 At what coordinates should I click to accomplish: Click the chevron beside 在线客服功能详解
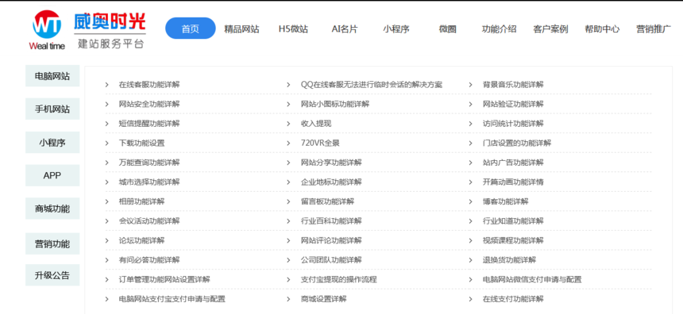coord(106,85)
